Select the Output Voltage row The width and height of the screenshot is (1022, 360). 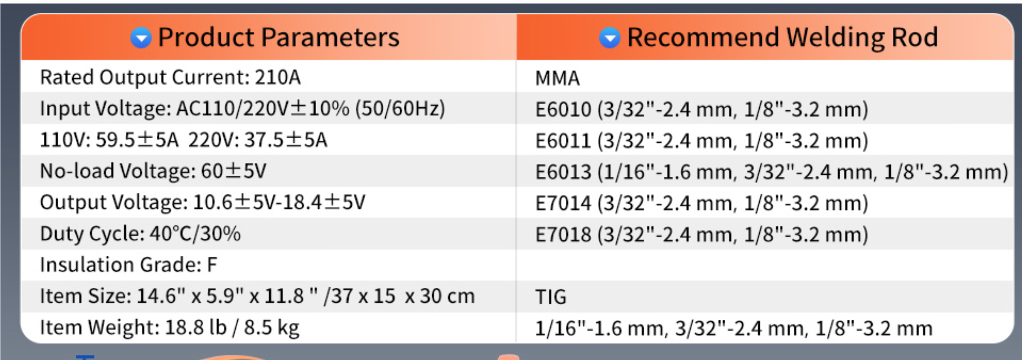point(202,202)
